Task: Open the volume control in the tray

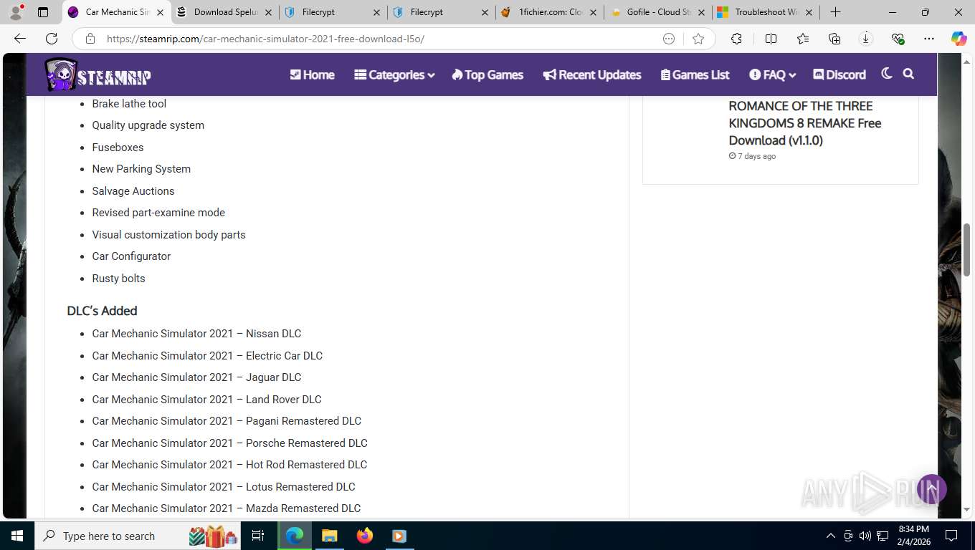Action: (865, 536)
